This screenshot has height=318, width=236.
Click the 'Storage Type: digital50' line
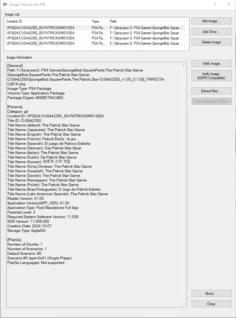tap(26, 231)
